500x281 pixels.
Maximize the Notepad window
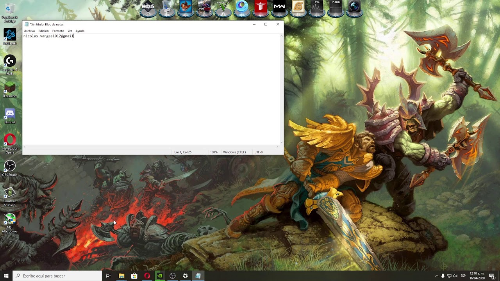[x=266, y=24]
